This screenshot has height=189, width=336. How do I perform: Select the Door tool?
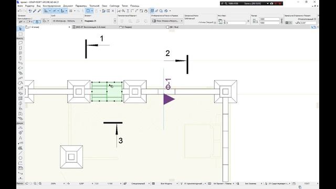point(20,48)
